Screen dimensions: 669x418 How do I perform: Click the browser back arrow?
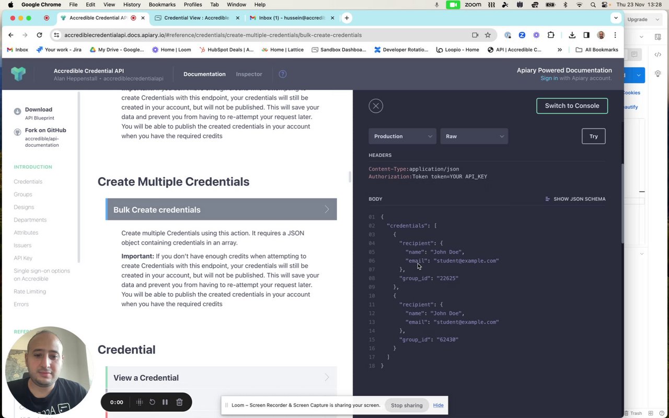pos(11,35)
